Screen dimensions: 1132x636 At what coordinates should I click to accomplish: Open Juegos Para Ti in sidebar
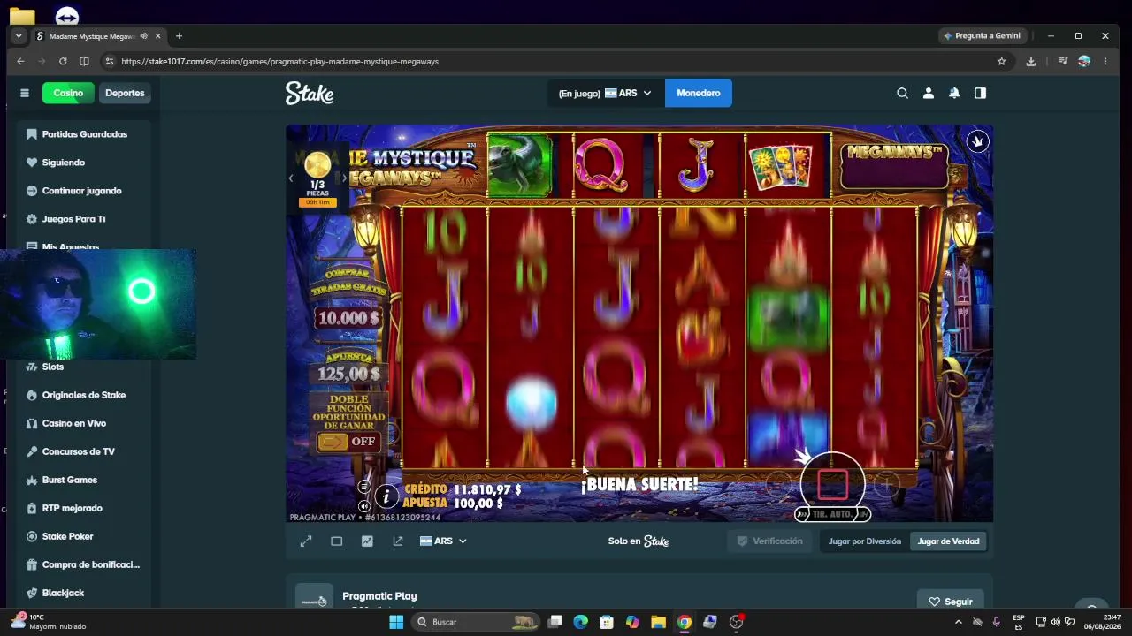[x=85, y=219]
